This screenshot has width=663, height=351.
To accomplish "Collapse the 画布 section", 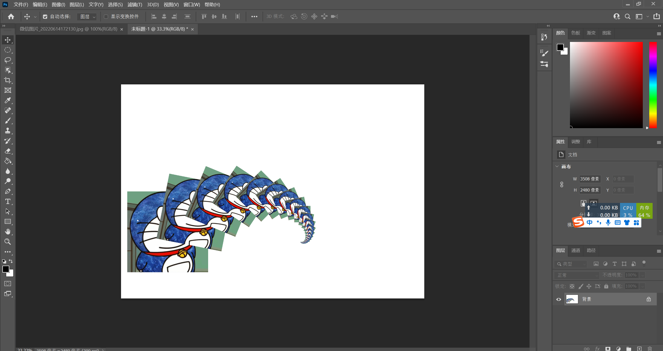I will [x=557, y=166].
